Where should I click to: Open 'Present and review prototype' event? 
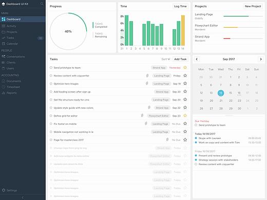pos(215,155)
